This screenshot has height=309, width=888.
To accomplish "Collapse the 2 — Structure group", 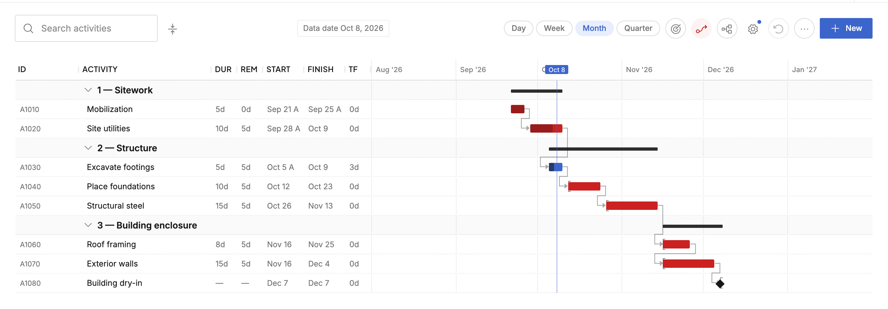I will (x=88, y=148).
